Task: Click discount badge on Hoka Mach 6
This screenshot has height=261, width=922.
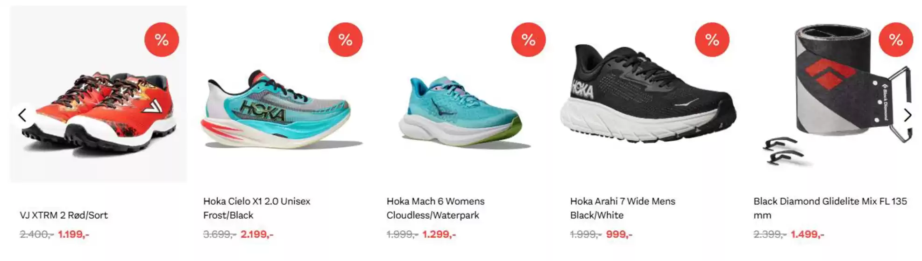Action: coord(528,40)
